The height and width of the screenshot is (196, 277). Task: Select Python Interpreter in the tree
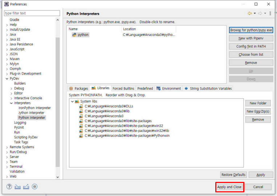pos(32,118)
